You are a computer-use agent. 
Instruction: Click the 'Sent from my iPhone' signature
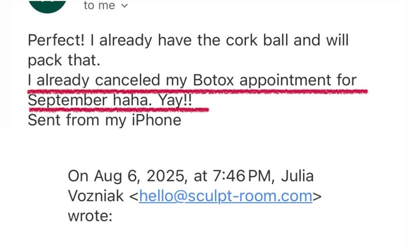104,120
